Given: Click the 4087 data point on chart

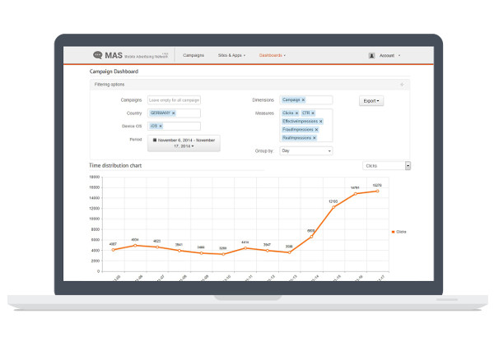Looking at the screenshot, I should click(113, 250).
